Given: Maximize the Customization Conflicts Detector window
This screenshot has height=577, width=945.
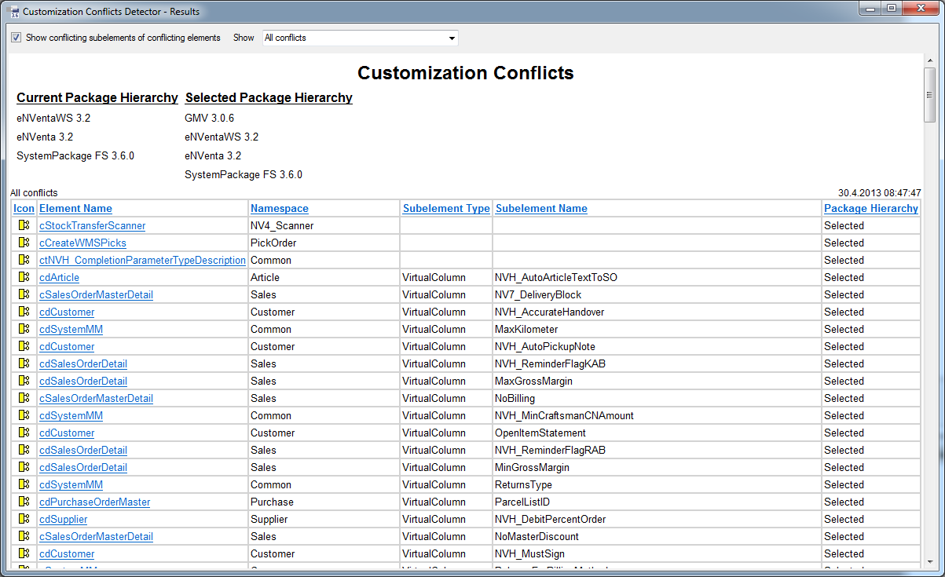Looking at the screenshot, I should point(892,9).
